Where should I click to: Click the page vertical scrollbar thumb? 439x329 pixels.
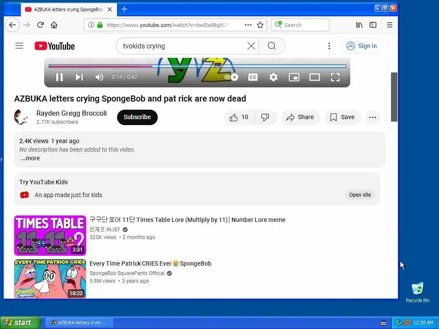click(394, 97)
